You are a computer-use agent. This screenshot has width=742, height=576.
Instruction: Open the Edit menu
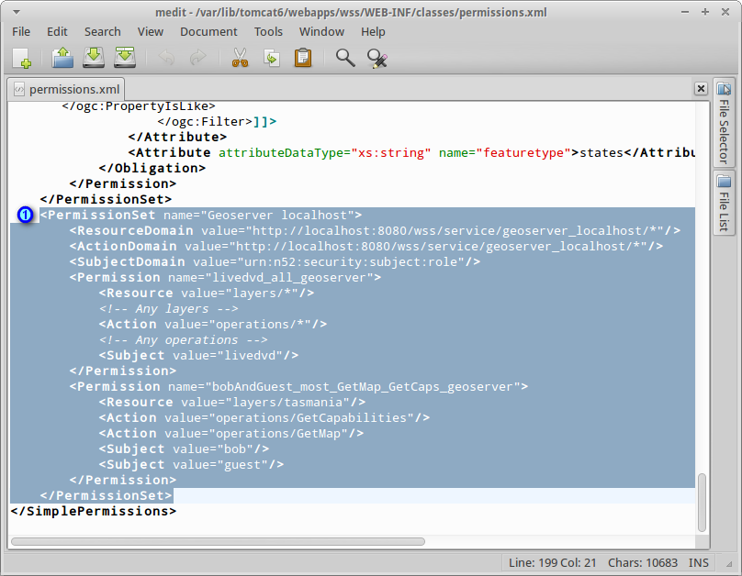tap(57, 32)
